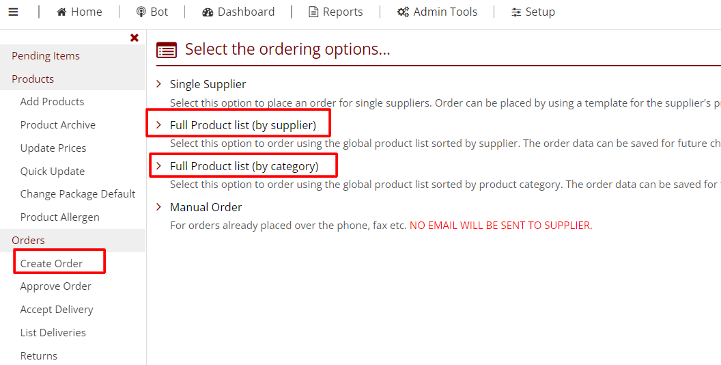The image size is (721, 365).
Task: Expand Full Product list by category chevron
Action: pyautogui.click(x=159, y=166)
